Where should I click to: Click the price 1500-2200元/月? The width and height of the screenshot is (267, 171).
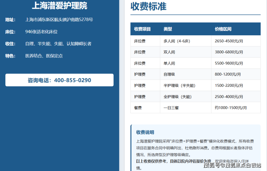click(x=229, y=86)
